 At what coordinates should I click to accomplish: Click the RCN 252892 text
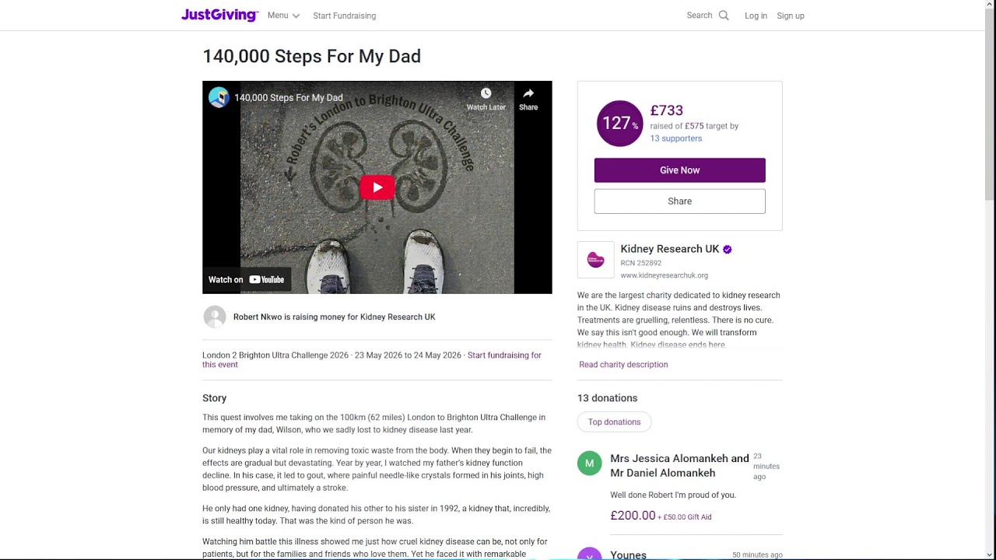(x=641, y=263)
